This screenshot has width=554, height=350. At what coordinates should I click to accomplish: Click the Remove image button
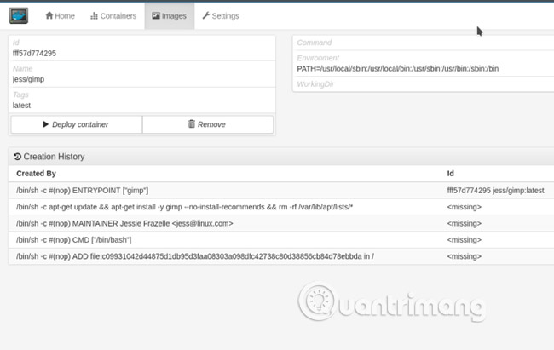[x=208, y=124]
